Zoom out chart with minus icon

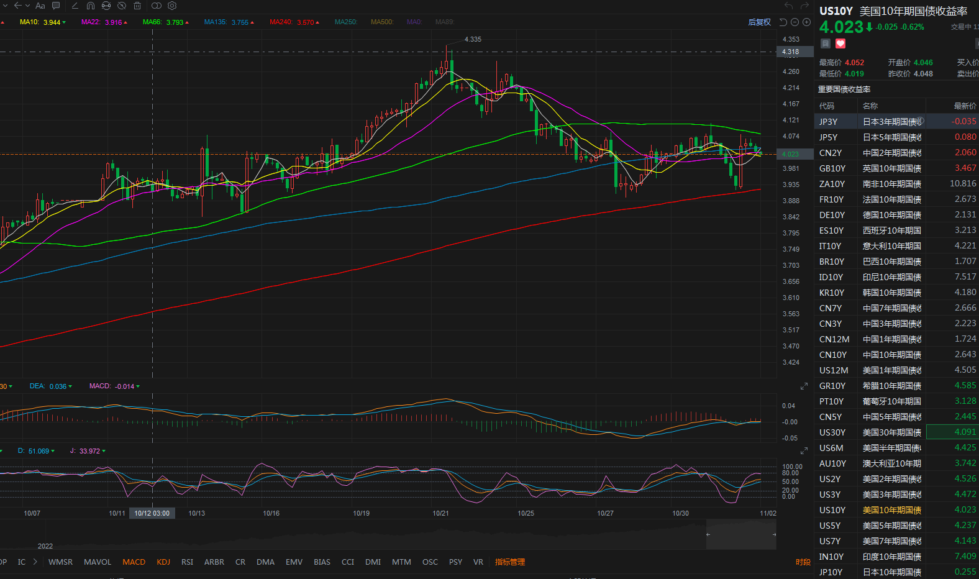[795, 22]
